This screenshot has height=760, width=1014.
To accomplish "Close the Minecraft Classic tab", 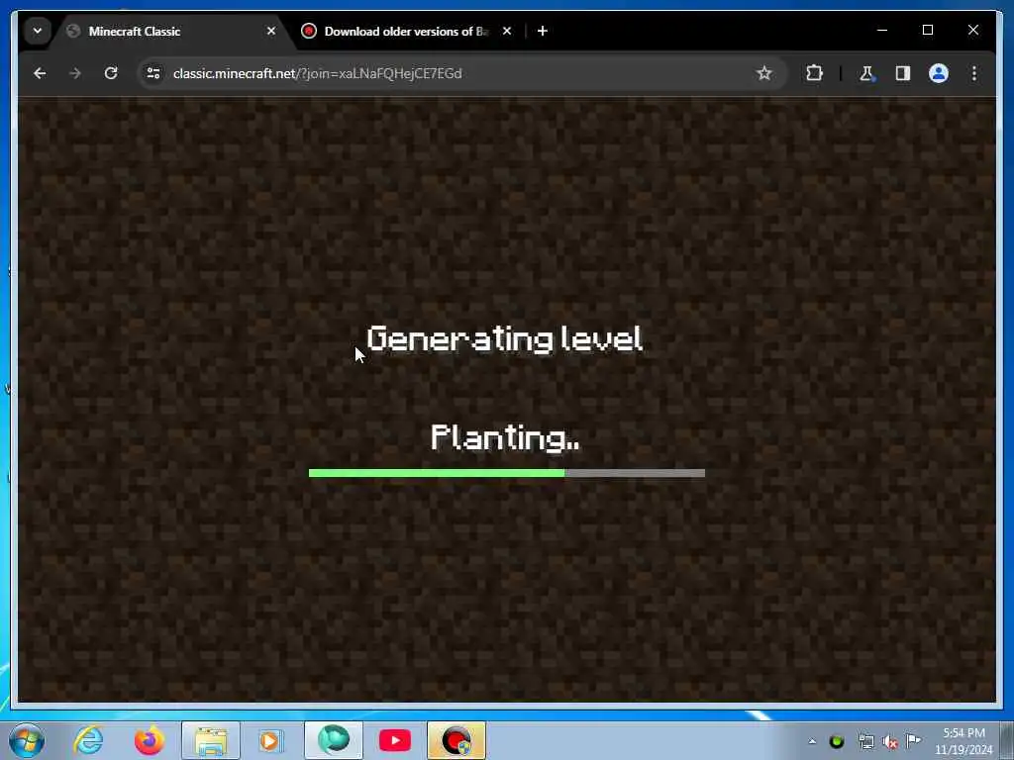I will pos(271,31).
